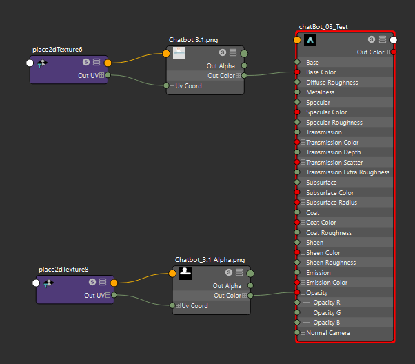Click Out Alpha port on Chatbot_3.1 Alpha.png
This screenshot has height=364, width=415.
pyautogui.click(x=250, y=285)
